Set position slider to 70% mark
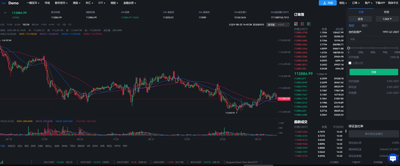This screenshot has height=166, width=400. (385, 48)
